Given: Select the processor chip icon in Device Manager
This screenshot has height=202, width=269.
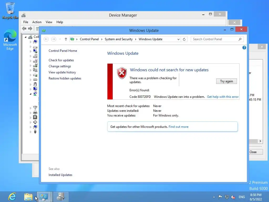Looking at the screenshot, I should [x=35, y=117].
